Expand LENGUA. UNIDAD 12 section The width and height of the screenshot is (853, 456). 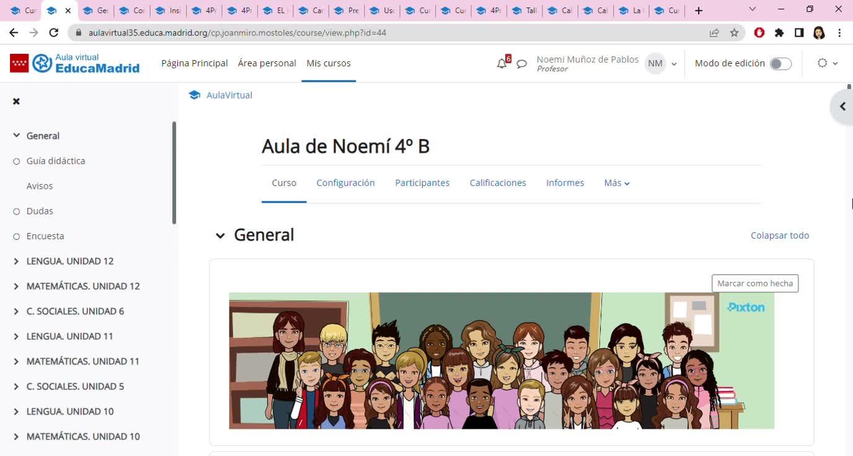tap(17, 261)
